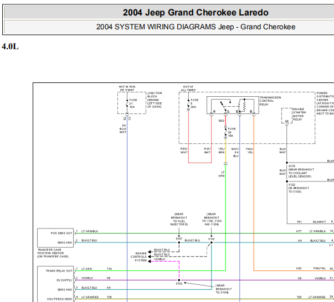Click the '(NEAR BREAKOUT TO C104)' note beside S102
Screen dimensions: 334x302
point(223,289)
